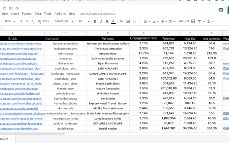Toggle bold formatting
The image size is (229, 143).
point(95,21)
